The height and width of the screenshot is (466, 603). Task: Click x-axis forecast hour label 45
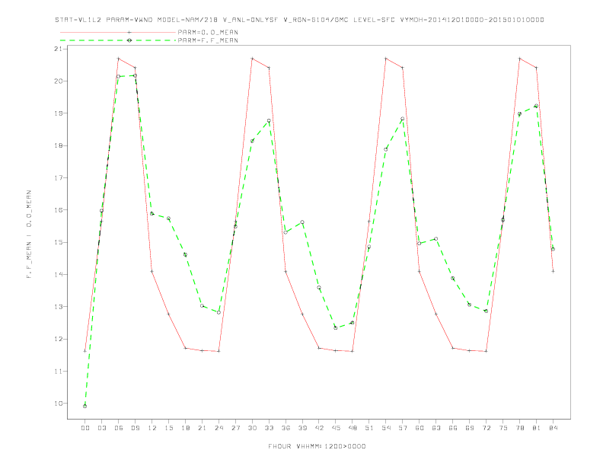[336, 428]
